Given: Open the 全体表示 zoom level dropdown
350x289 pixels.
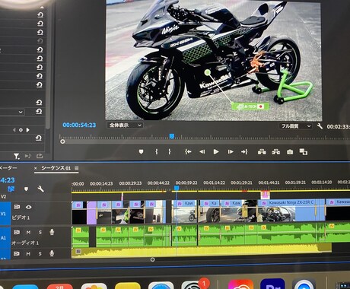Looking at the screenshot, I should point(125,125).
